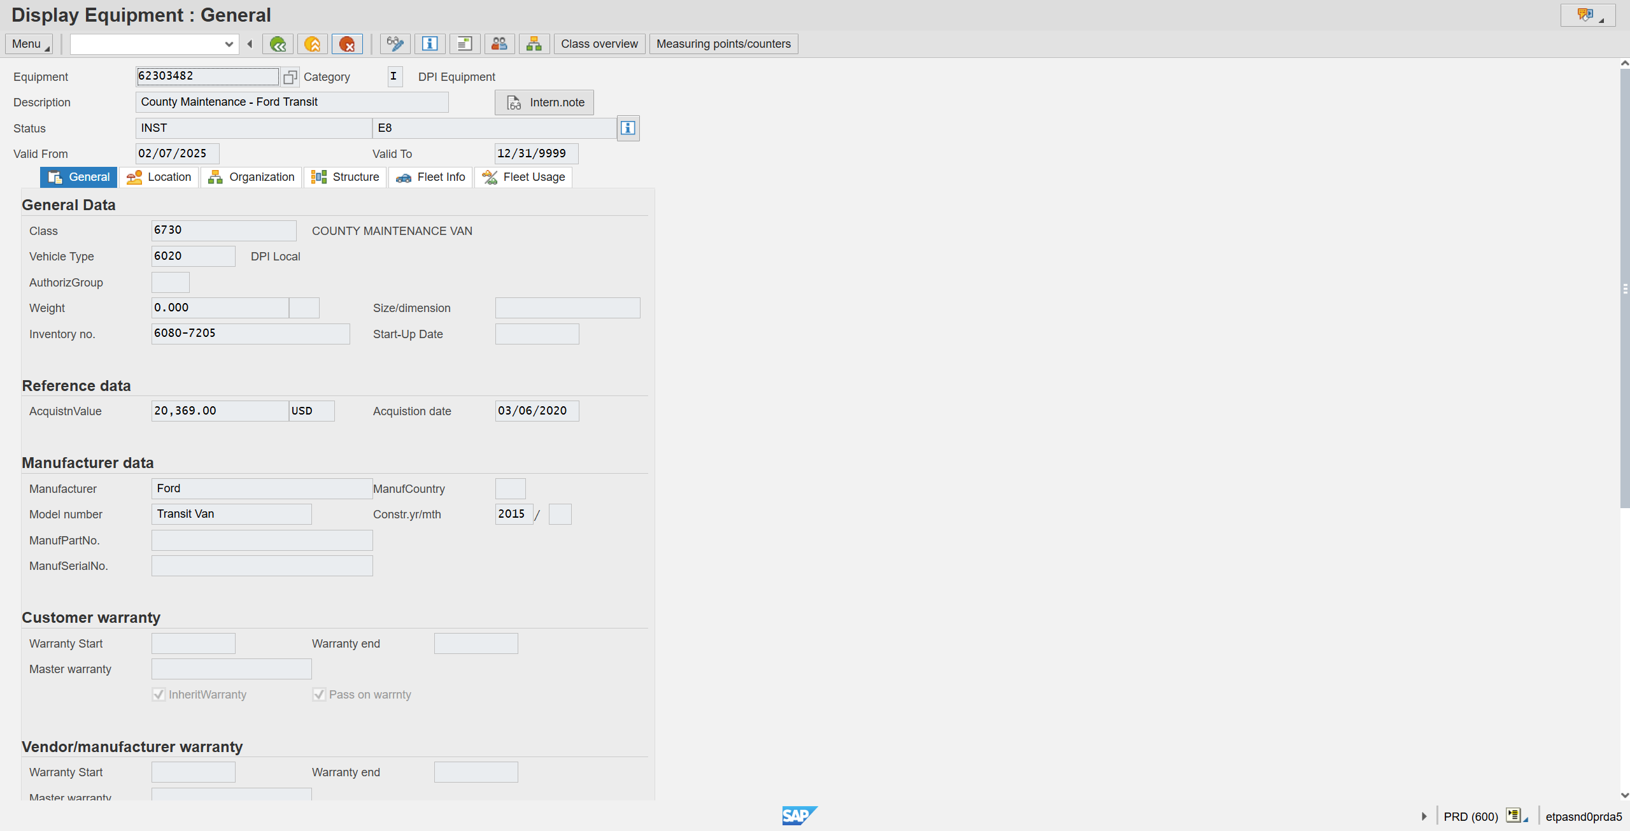Go to the Fleet Usage tab
This screenshot has width=1630, height=831.
(x=523, y=177)
